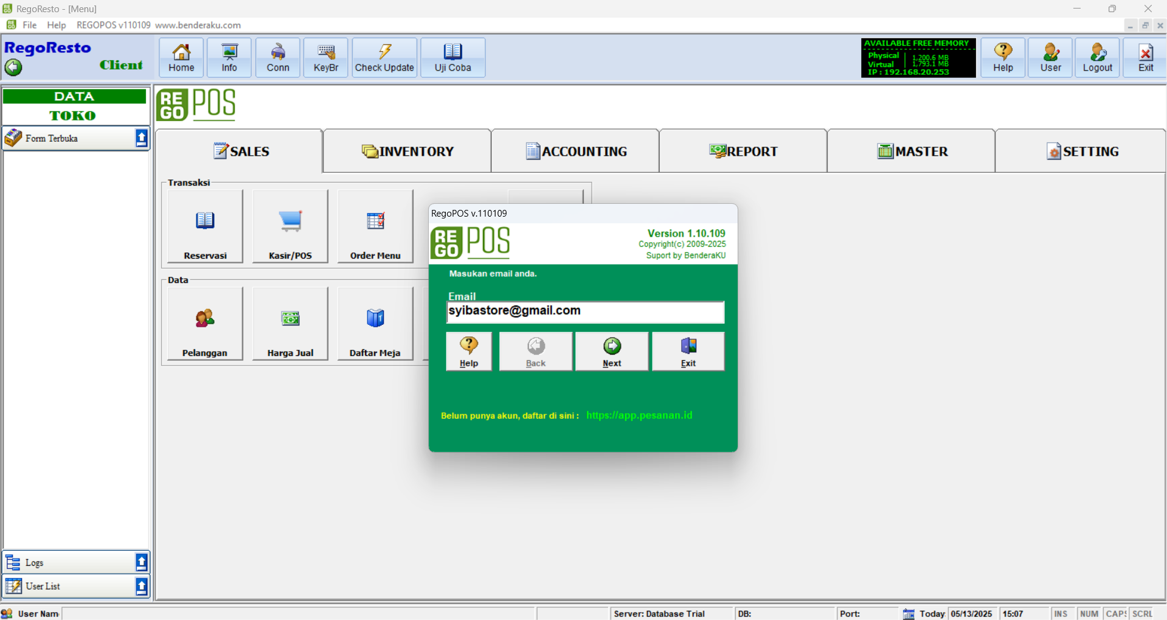Expand the User List panel
The height and width of the screenshot is (620, 1167).
[x=141, y=586]
